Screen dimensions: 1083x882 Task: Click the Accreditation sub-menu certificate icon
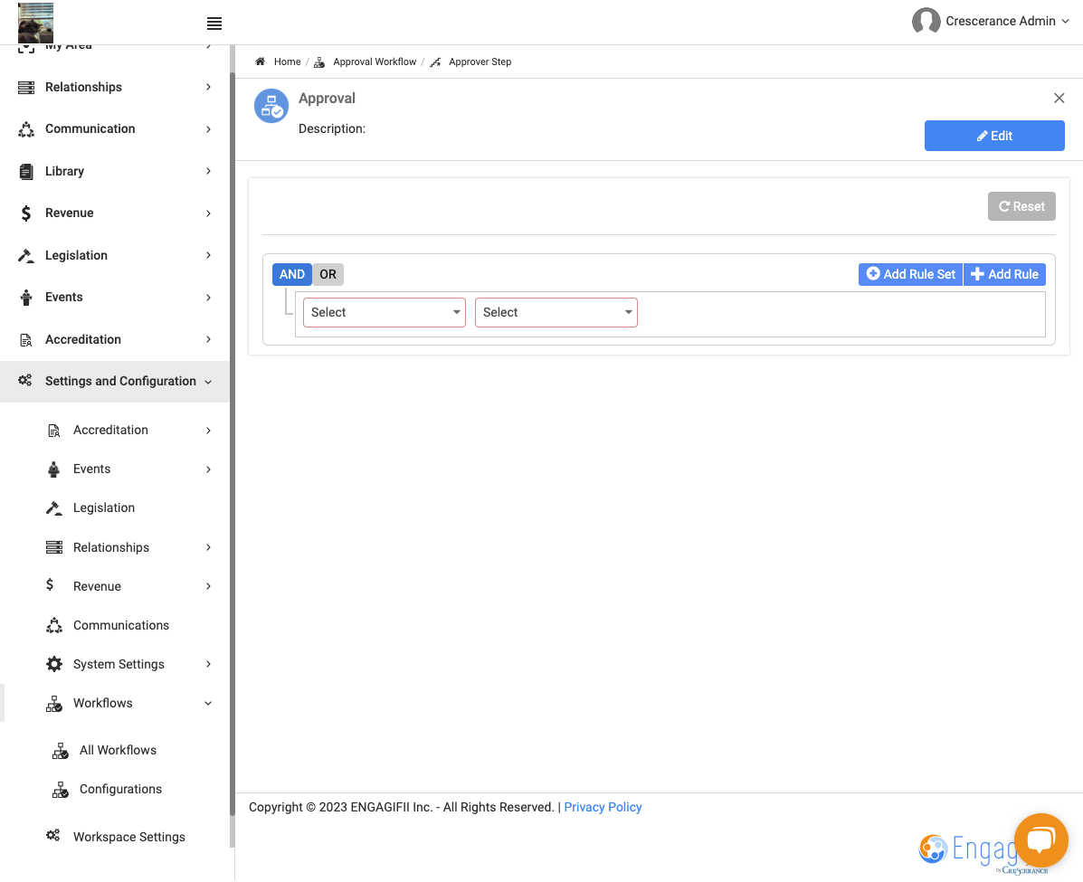54,431
